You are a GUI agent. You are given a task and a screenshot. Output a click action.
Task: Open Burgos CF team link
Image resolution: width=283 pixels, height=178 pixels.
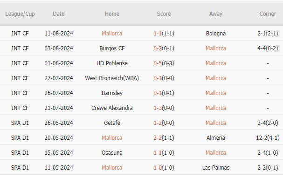[112, 48]
